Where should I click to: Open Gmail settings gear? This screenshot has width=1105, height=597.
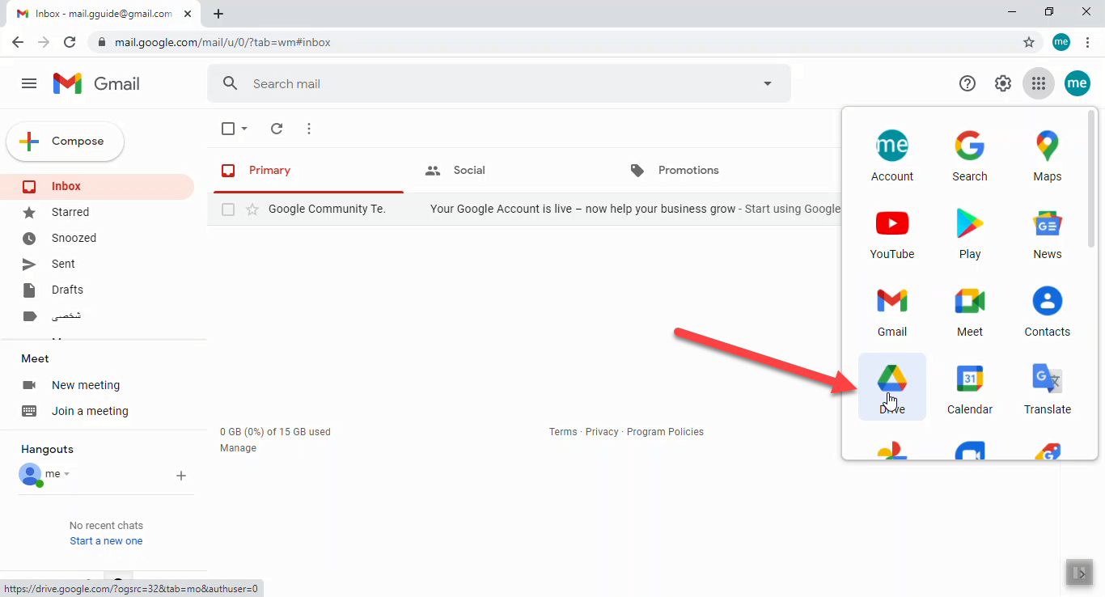(1002, 83)
